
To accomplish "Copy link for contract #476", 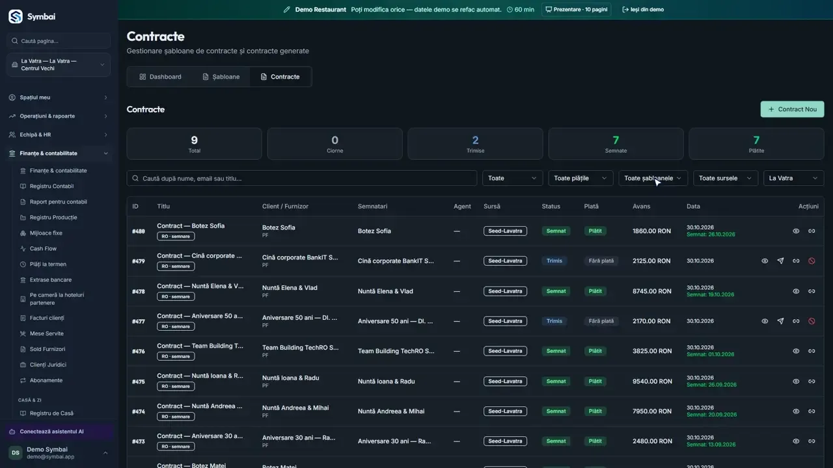I will (812, 351).
